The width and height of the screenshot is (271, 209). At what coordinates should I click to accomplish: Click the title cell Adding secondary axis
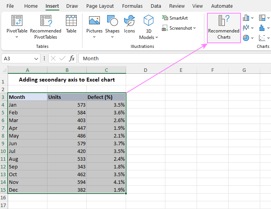pyautogui.click(x=67, y=80)
